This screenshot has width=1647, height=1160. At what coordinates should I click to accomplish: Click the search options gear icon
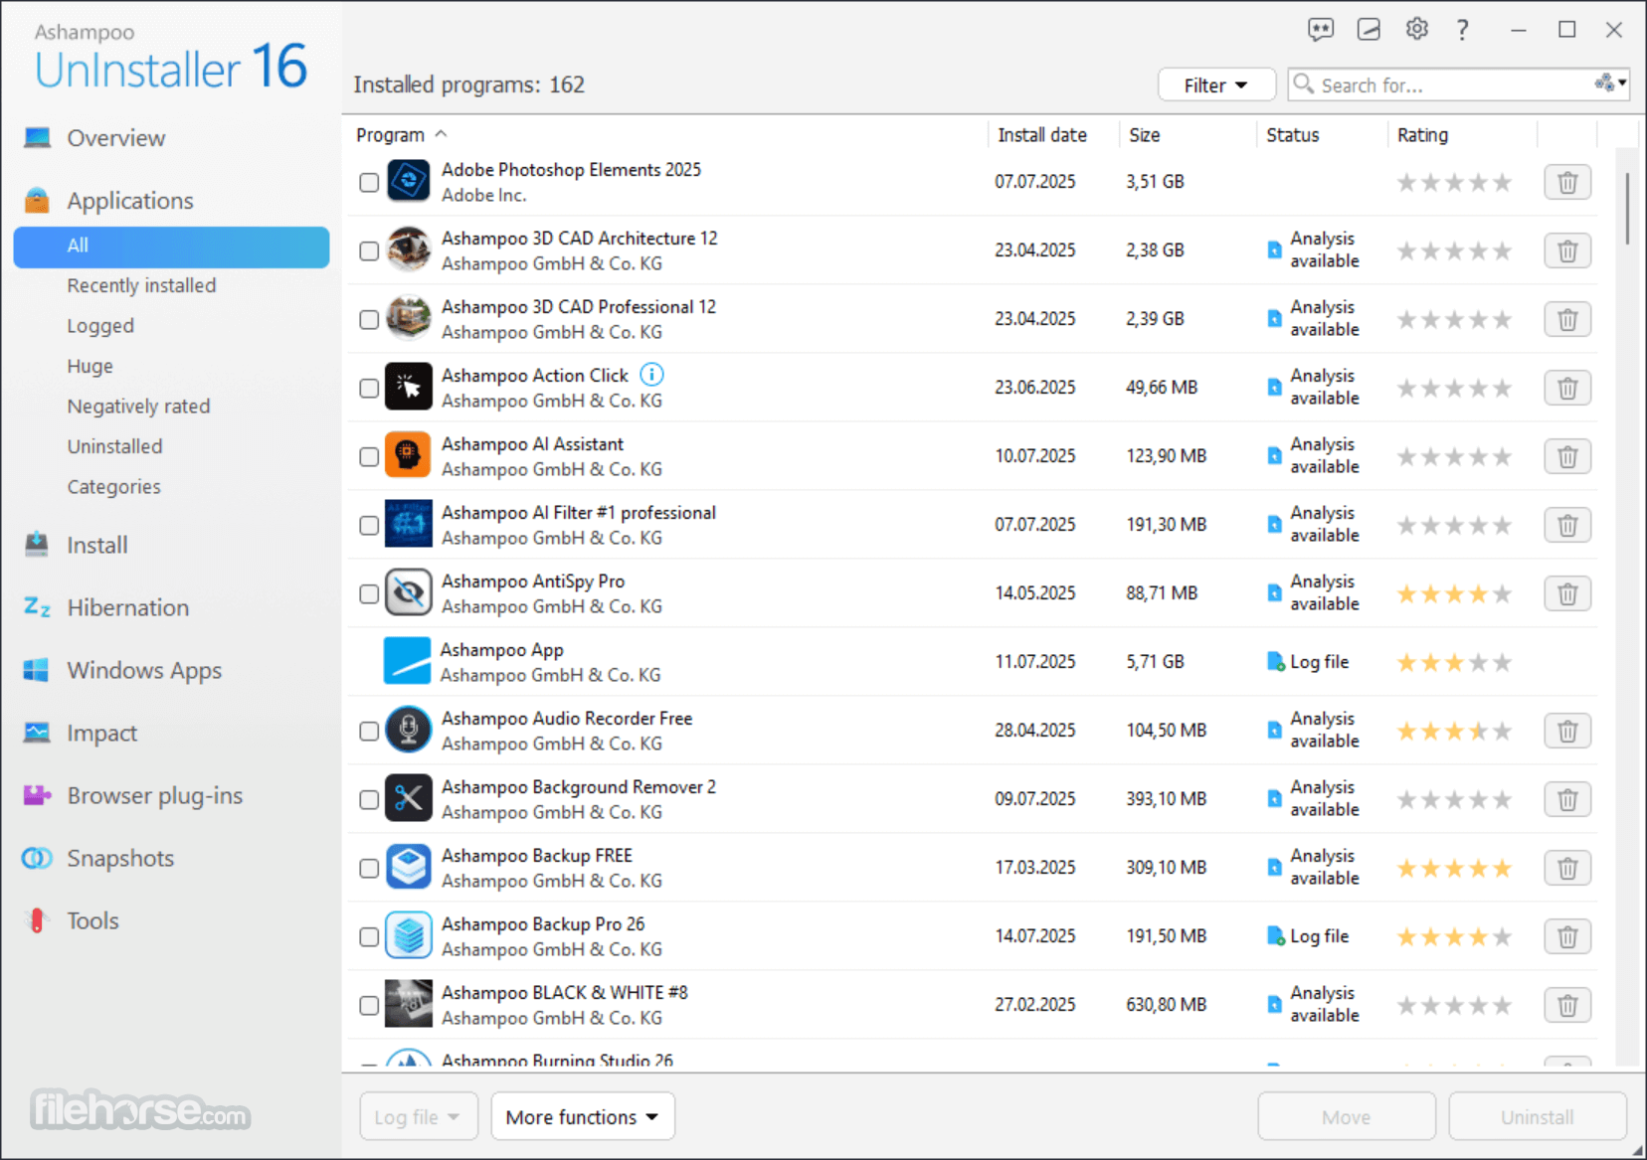[x=1610, y=83]
